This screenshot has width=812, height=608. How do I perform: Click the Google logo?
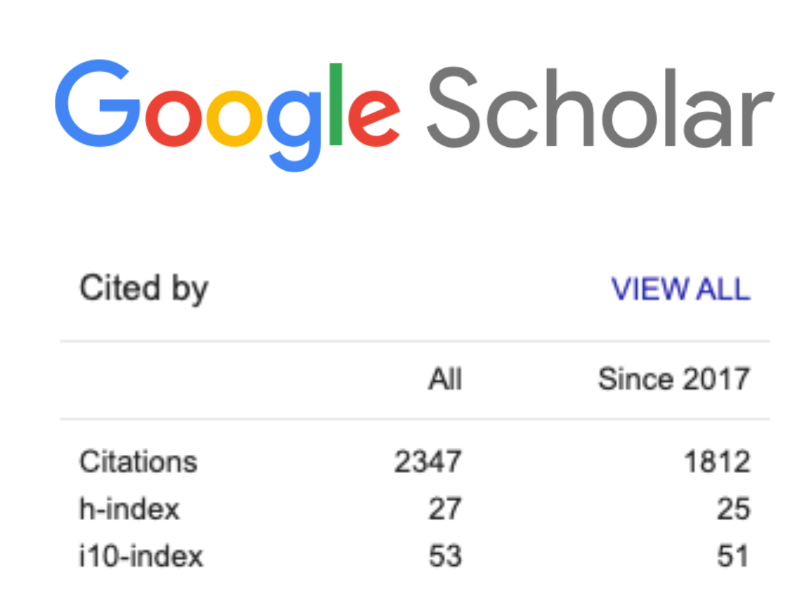pos(228,115)
